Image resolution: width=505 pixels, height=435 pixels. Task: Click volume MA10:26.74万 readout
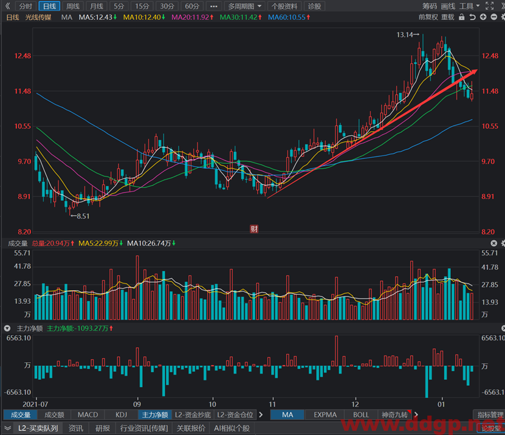151,243
